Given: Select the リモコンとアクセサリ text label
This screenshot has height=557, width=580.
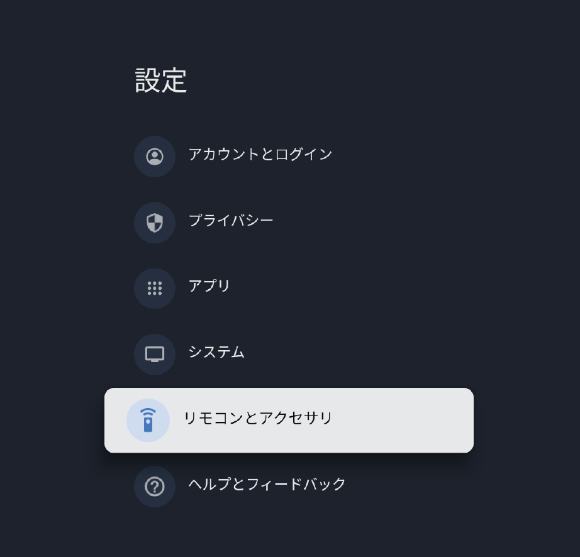Looking at the screenshot, I should (x=258, y=418).
